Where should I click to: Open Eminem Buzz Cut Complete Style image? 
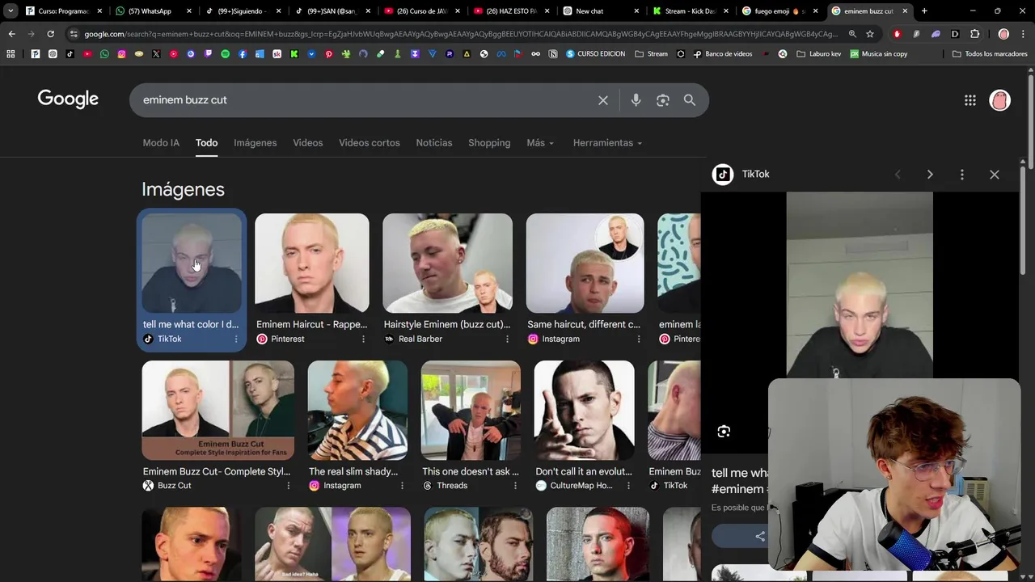tap(218, 410)
